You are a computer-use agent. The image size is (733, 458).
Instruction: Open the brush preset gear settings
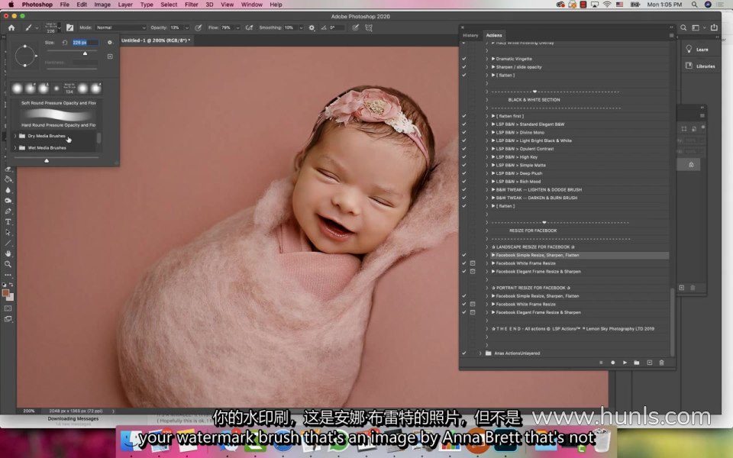(x=110, y=43)
